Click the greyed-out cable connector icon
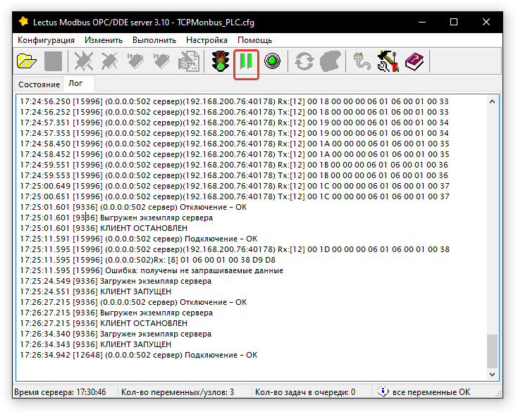Image resolution: width=518 pixels, height=414 pixels. (362, 61)
